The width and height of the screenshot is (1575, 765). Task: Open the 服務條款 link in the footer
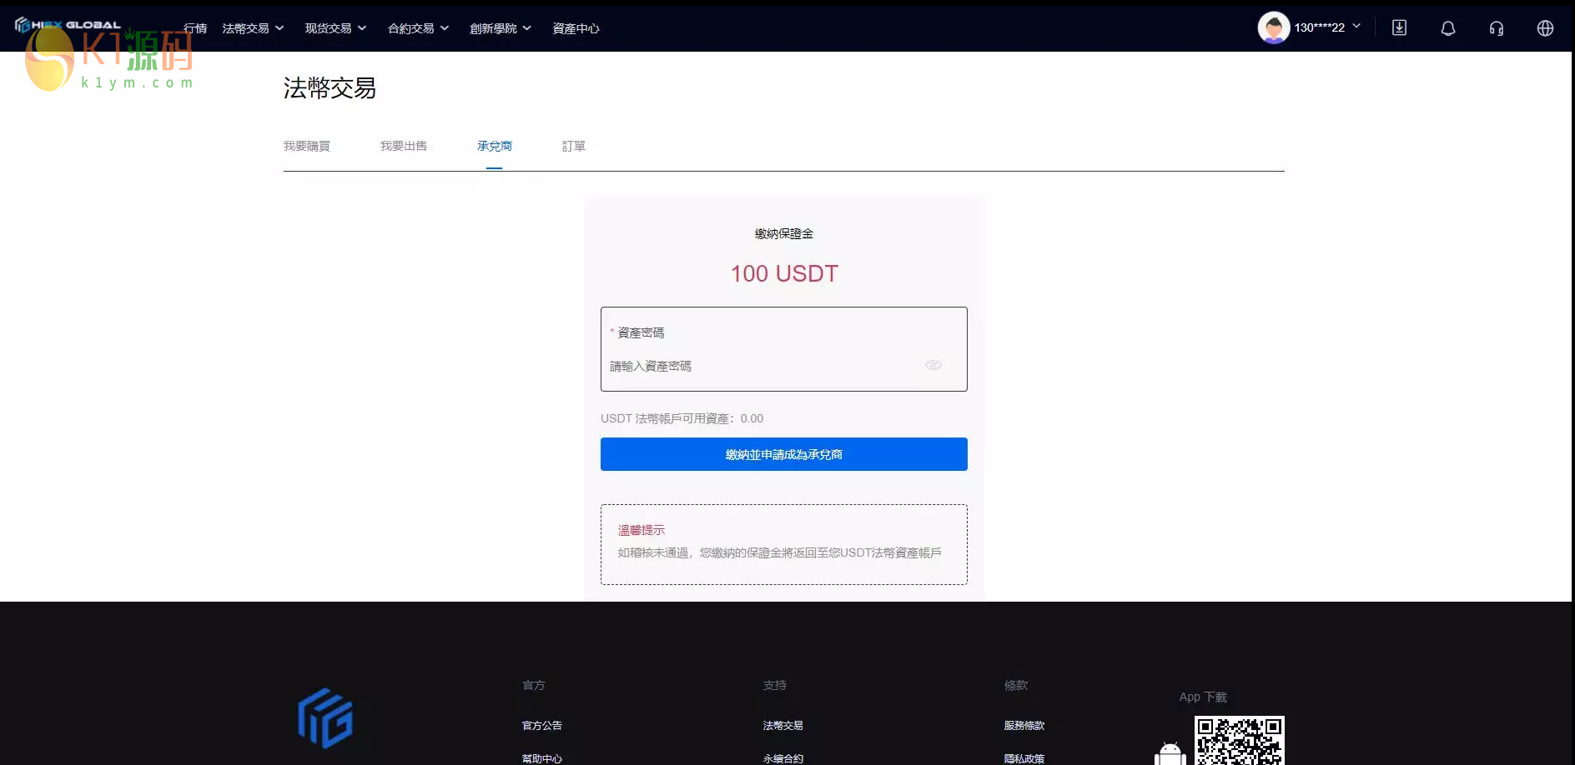pyautogui.click(x=1024, y=725)
